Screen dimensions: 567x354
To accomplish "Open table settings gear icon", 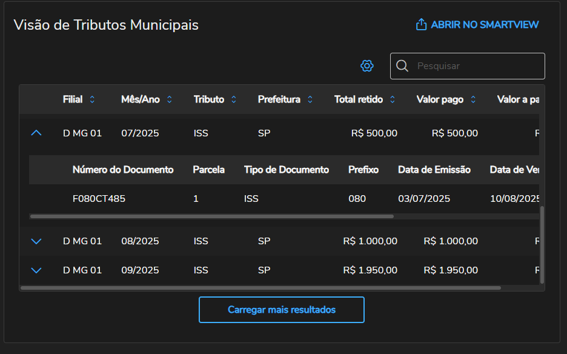I will point(367,66).
